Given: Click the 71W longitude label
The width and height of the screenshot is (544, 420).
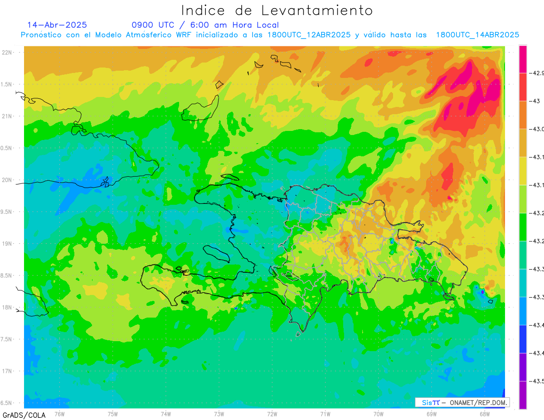Looking at the screenshot, I should click(325, 414).
